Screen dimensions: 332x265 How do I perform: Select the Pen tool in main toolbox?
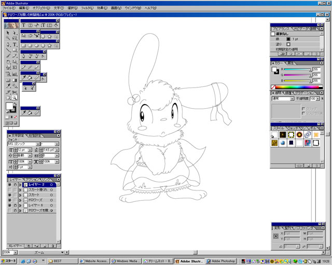pyautogui.click(x=8, y=45)
